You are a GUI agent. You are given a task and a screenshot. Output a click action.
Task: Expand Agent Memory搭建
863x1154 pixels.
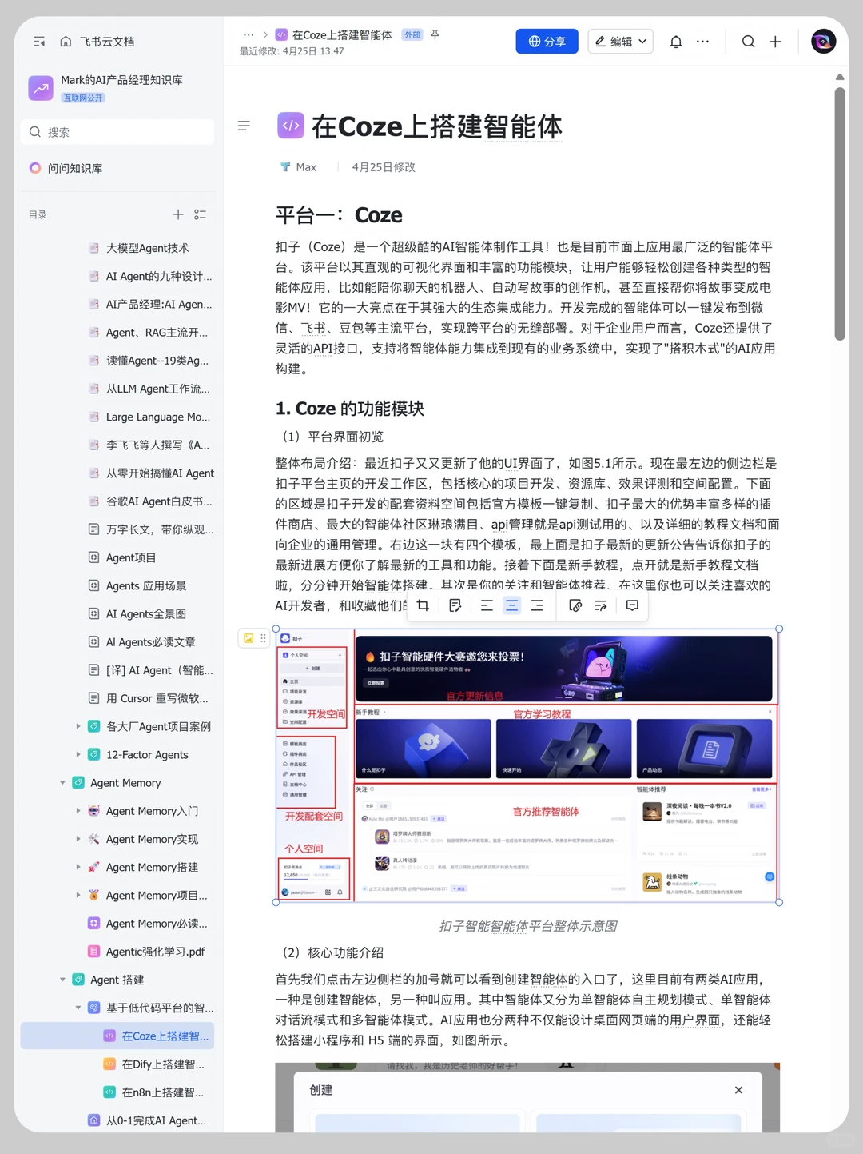click(78, 867)
